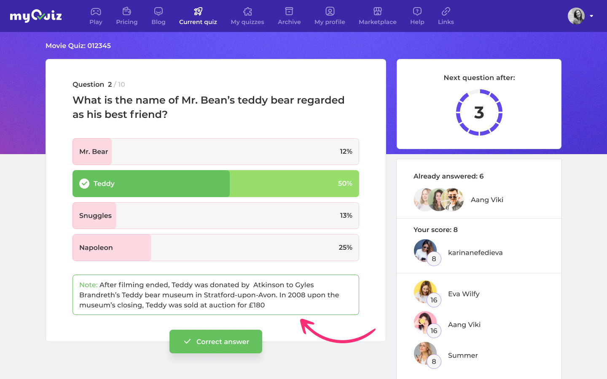607x379 pixels.
Task: Open the My profile text label
Action: click(330, 22)
